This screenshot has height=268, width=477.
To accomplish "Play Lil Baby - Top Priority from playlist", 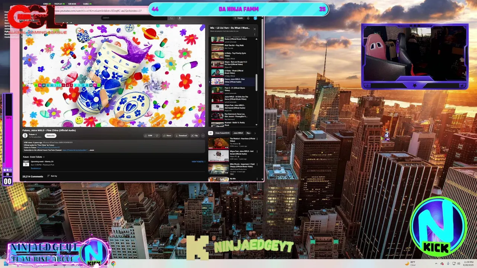I will pos(233,55).
